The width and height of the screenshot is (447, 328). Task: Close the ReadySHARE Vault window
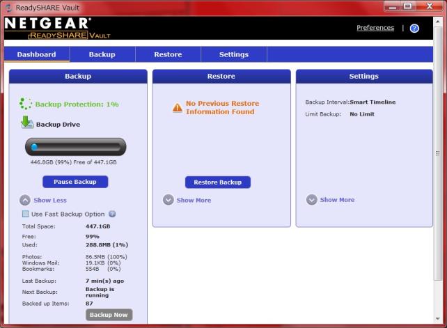coord(430,6)
